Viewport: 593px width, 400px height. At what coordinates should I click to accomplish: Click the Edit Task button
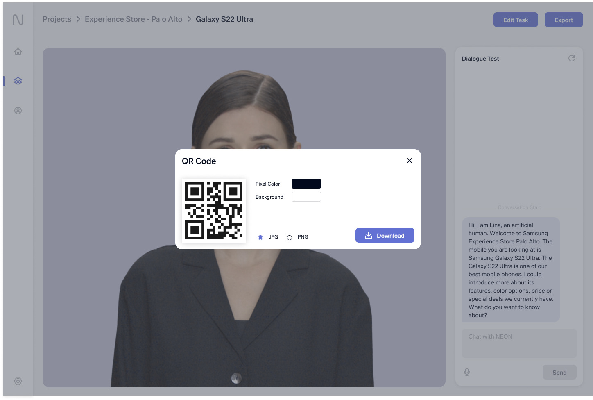click(516, 20)
